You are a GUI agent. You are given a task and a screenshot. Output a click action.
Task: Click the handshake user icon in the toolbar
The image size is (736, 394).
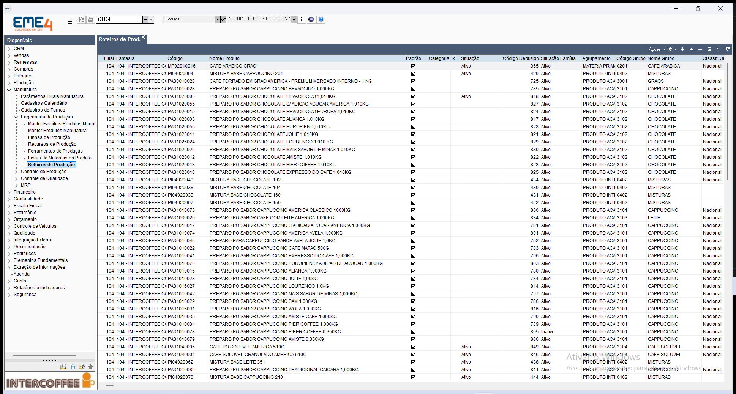tap(81, 19)
